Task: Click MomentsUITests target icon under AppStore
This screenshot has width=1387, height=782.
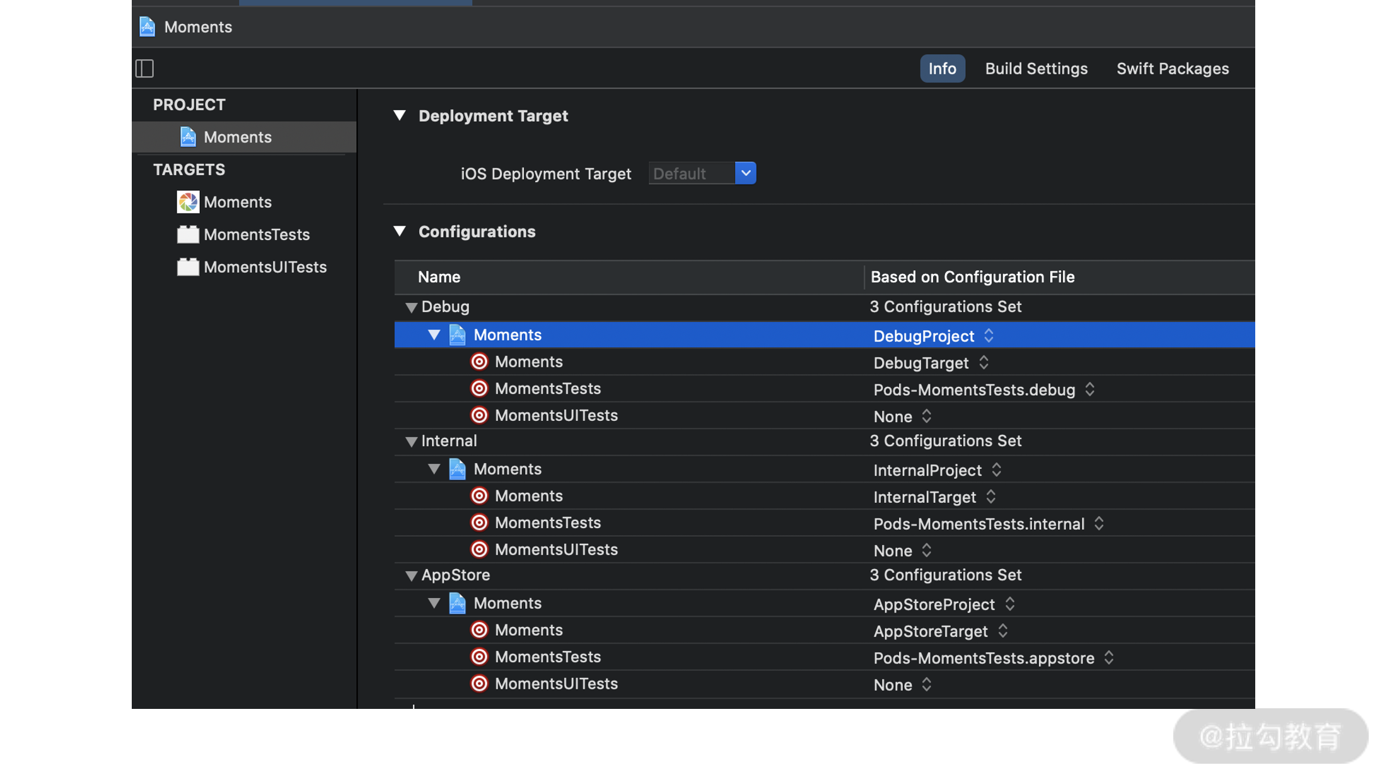Action: [x=479, y=684]
